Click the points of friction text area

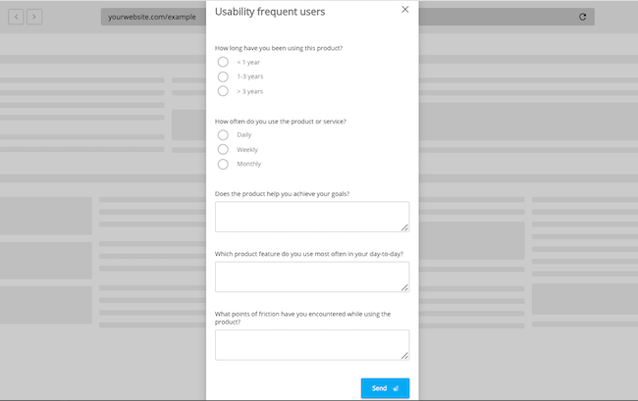click(312, 345)
